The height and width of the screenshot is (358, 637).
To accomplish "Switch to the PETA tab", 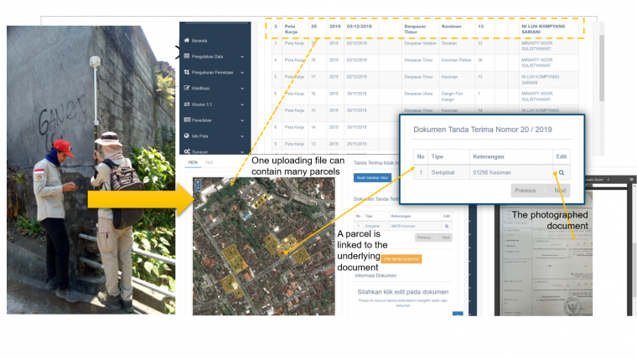I will click(x=193, y=162).
